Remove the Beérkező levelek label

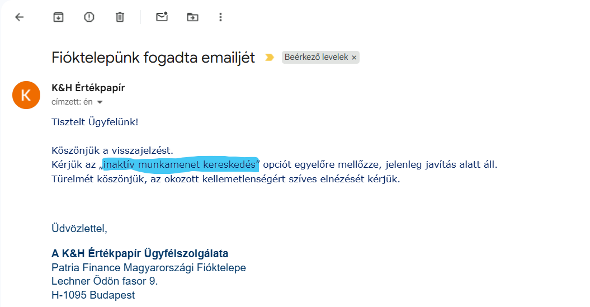pyautogui.click(x=354, y=58)
